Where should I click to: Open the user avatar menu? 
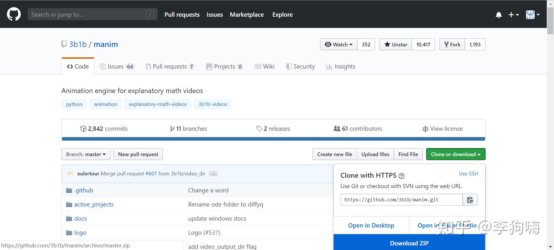533,15
